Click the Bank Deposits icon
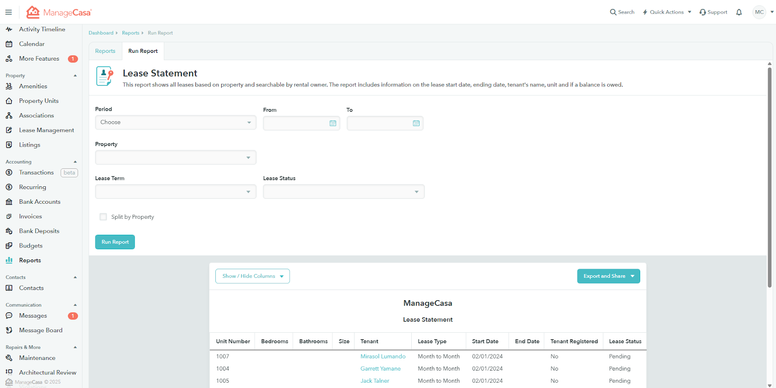 tap(9, 231)
